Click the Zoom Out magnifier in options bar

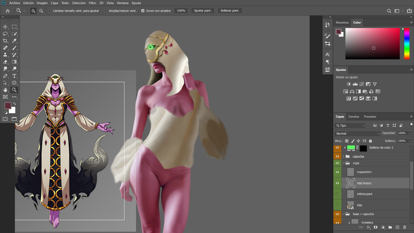[x=41, y=11]
